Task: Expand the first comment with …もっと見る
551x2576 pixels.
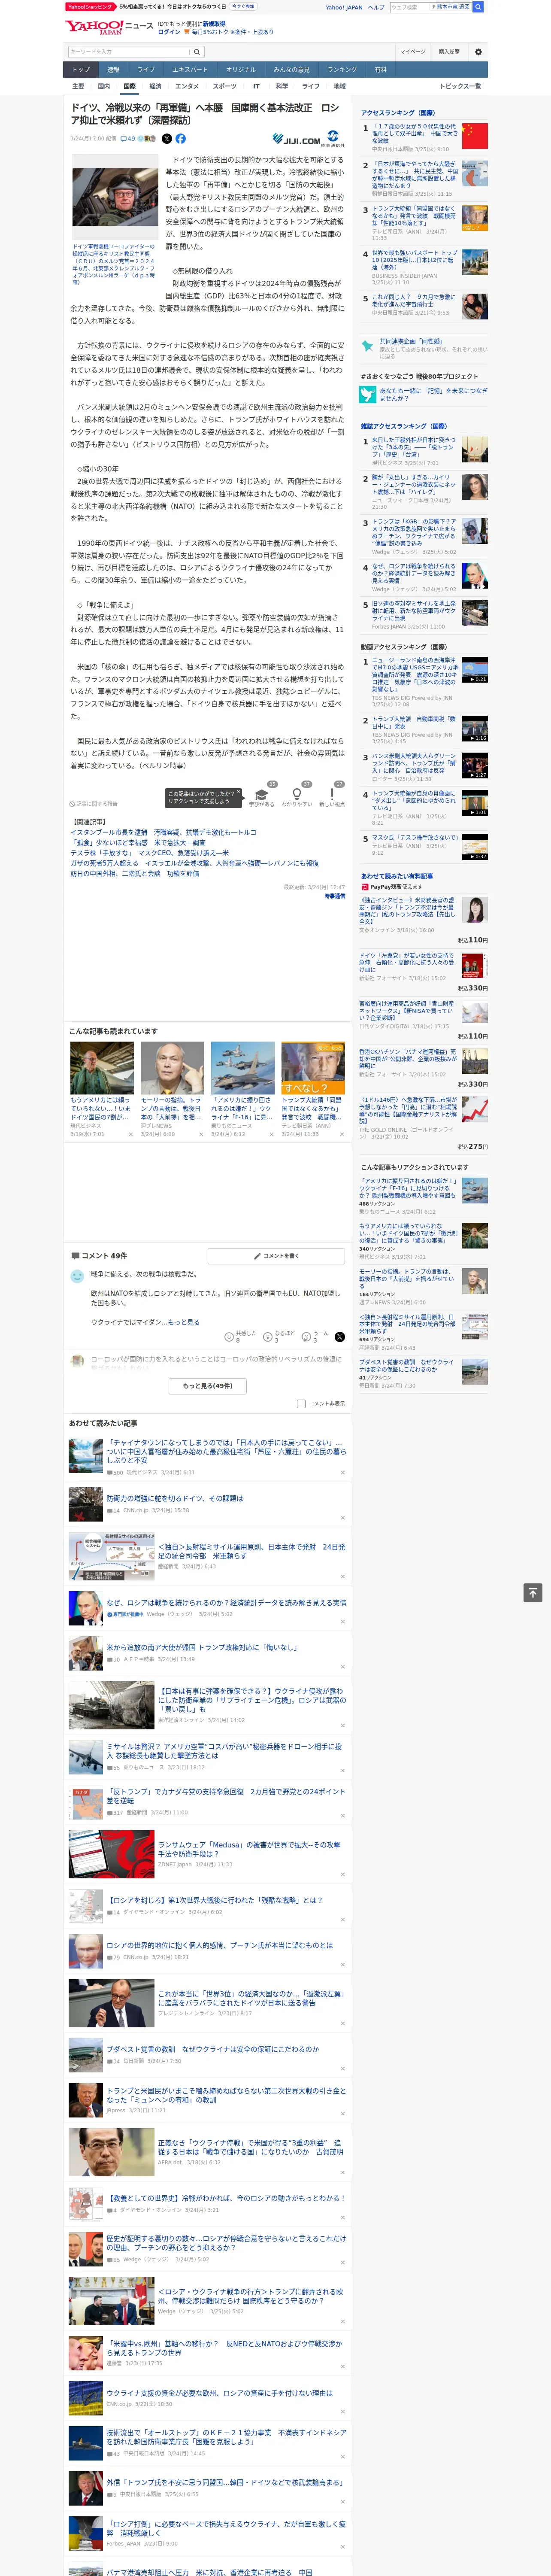Action: point(182,1322)
